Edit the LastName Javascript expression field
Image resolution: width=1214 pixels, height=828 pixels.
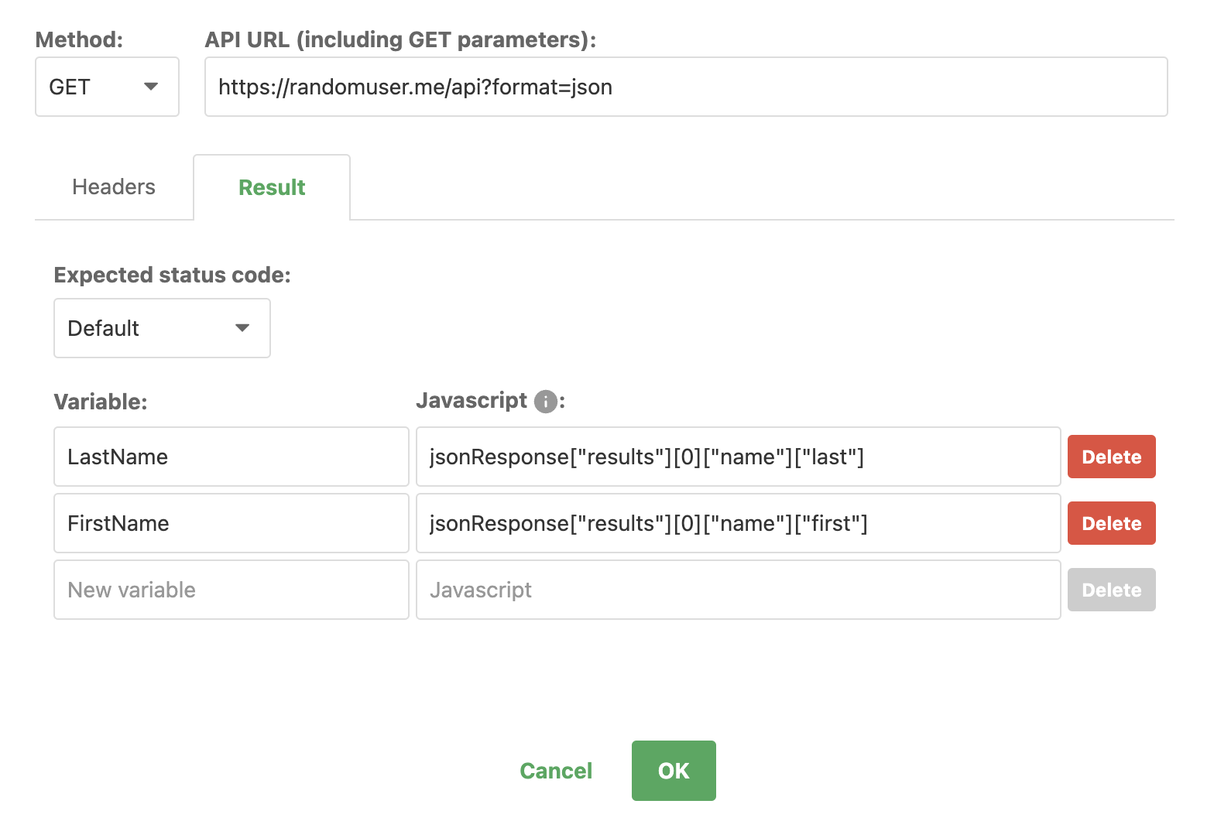(x=738, y=457)
